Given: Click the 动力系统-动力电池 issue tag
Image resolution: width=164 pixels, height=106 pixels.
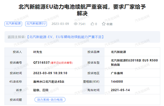Looking at the screenshot, I should click(50, 100).
